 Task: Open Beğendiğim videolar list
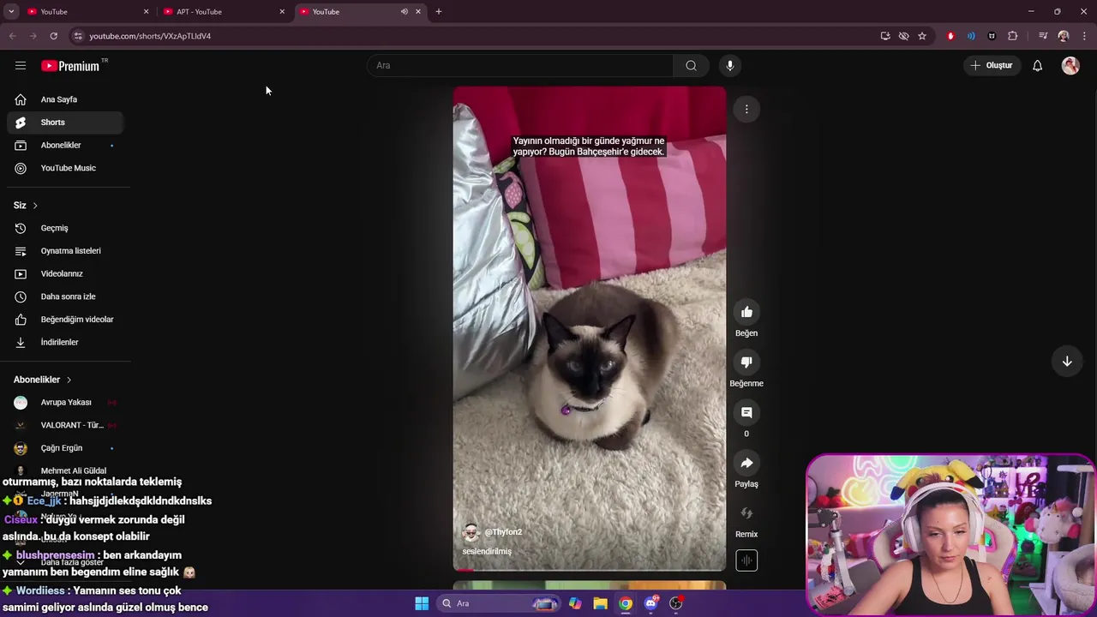[65, 320]
